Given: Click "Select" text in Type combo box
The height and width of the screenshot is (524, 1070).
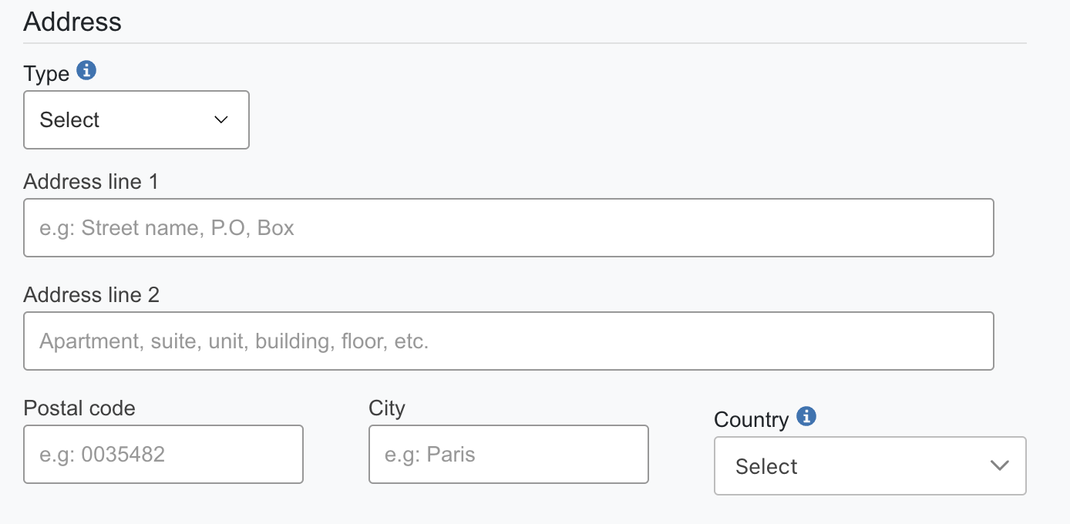Looking at the screenshot, I should (x=69, y=120).
